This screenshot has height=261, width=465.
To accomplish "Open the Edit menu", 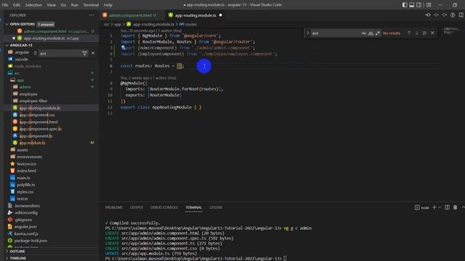I will tap(17, 5).
